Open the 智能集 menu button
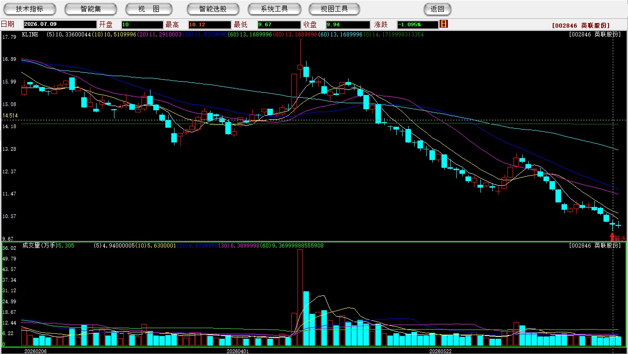This screenshot has height=354, width=628. 91,9
